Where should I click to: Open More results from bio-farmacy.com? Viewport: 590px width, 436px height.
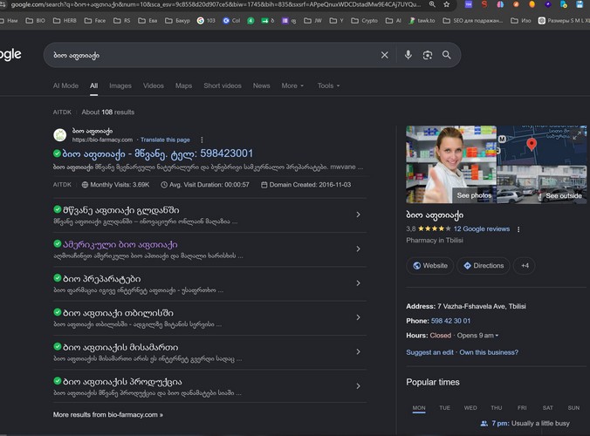pyautogui.click(x=108, y=414)
